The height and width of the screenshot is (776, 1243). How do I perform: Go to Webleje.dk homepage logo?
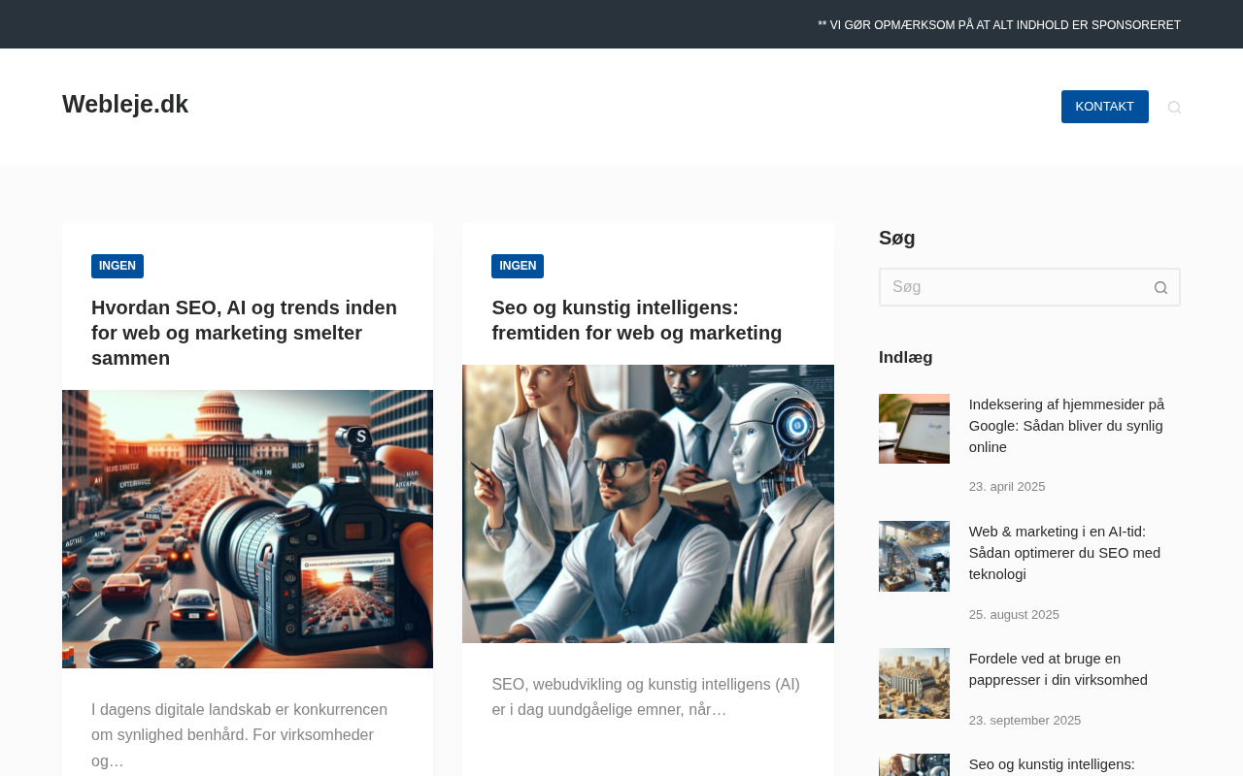point(125,104)
